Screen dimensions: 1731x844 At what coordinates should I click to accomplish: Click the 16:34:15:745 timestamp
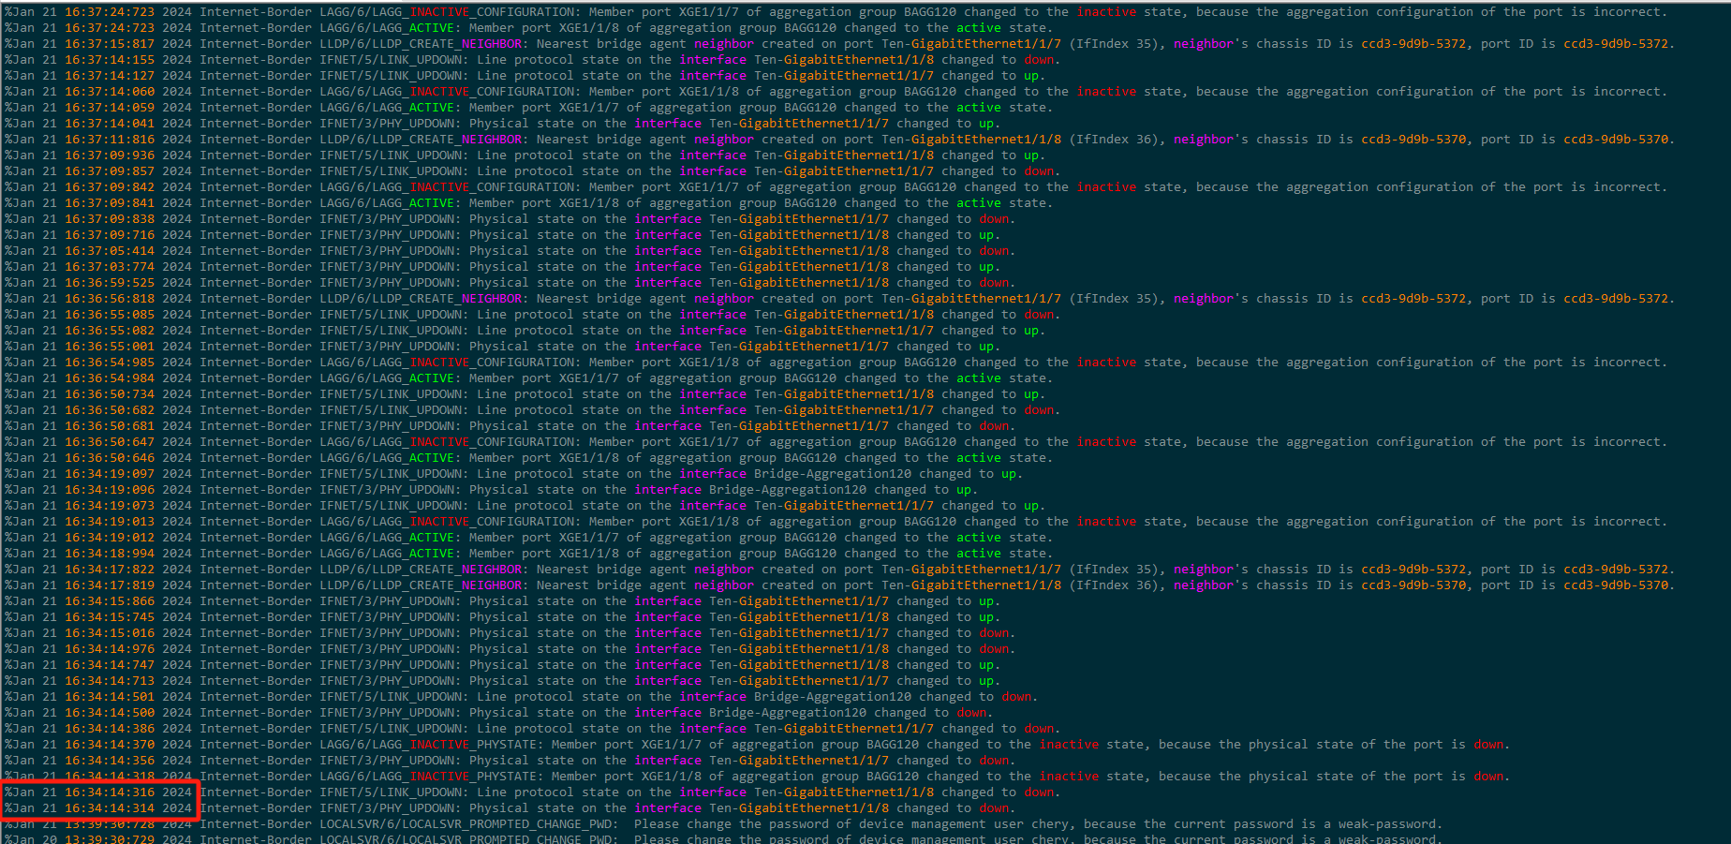110,617
